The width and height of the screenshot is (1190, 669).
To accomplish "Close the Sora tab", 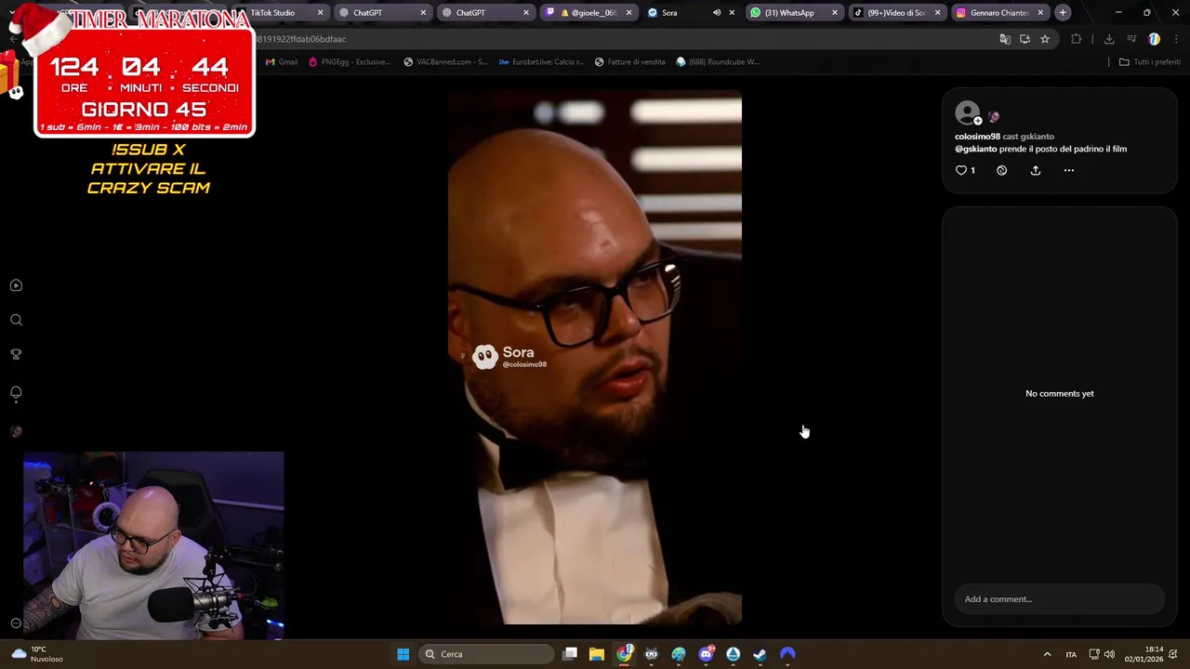I will 732,13.
